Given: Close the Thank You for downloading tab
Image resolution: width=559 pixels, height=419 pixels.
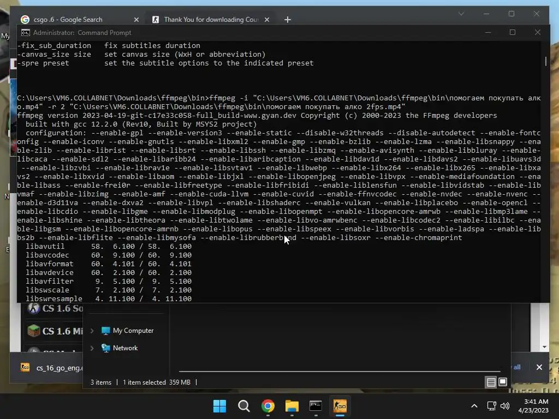Looking at the screenshot, I should (266, 20).
